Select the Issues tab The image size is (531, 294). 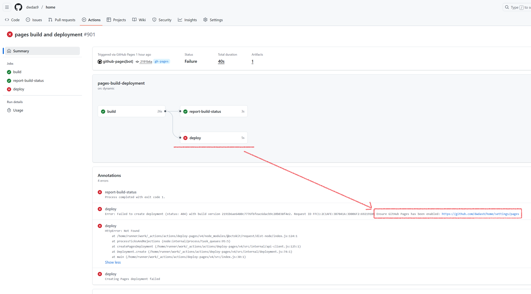[34, 20]
